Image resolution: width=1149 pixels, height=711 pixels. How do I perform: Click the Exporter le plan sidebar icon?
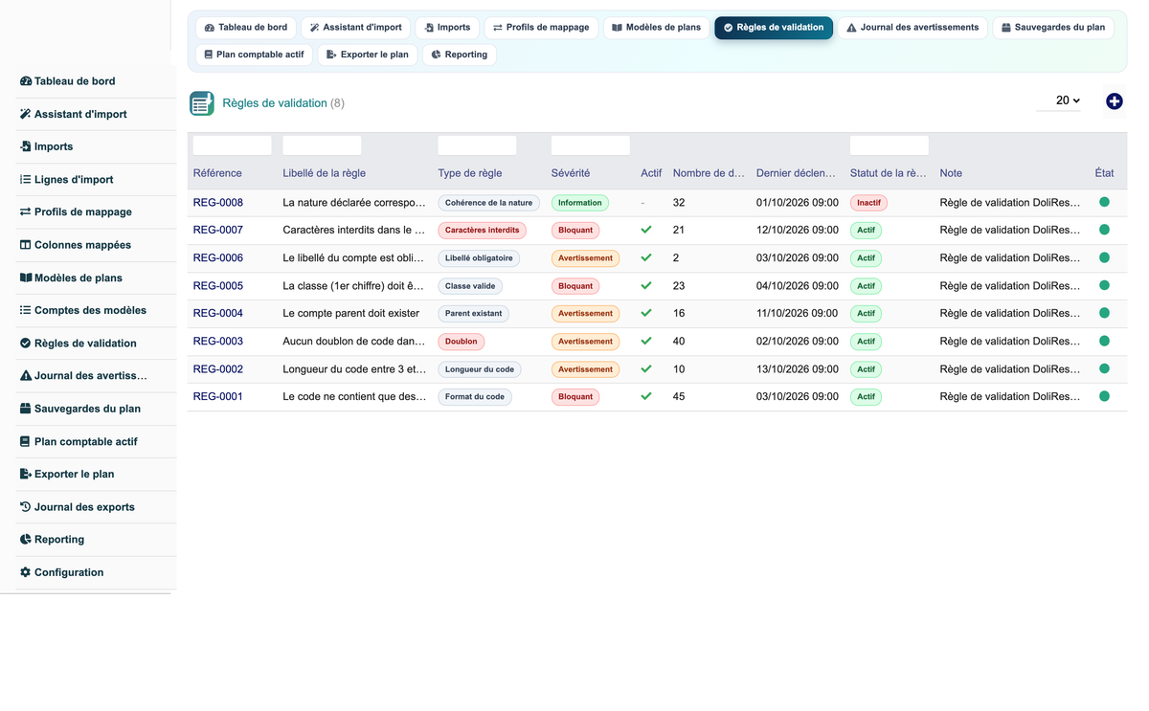tap(26, 474)
